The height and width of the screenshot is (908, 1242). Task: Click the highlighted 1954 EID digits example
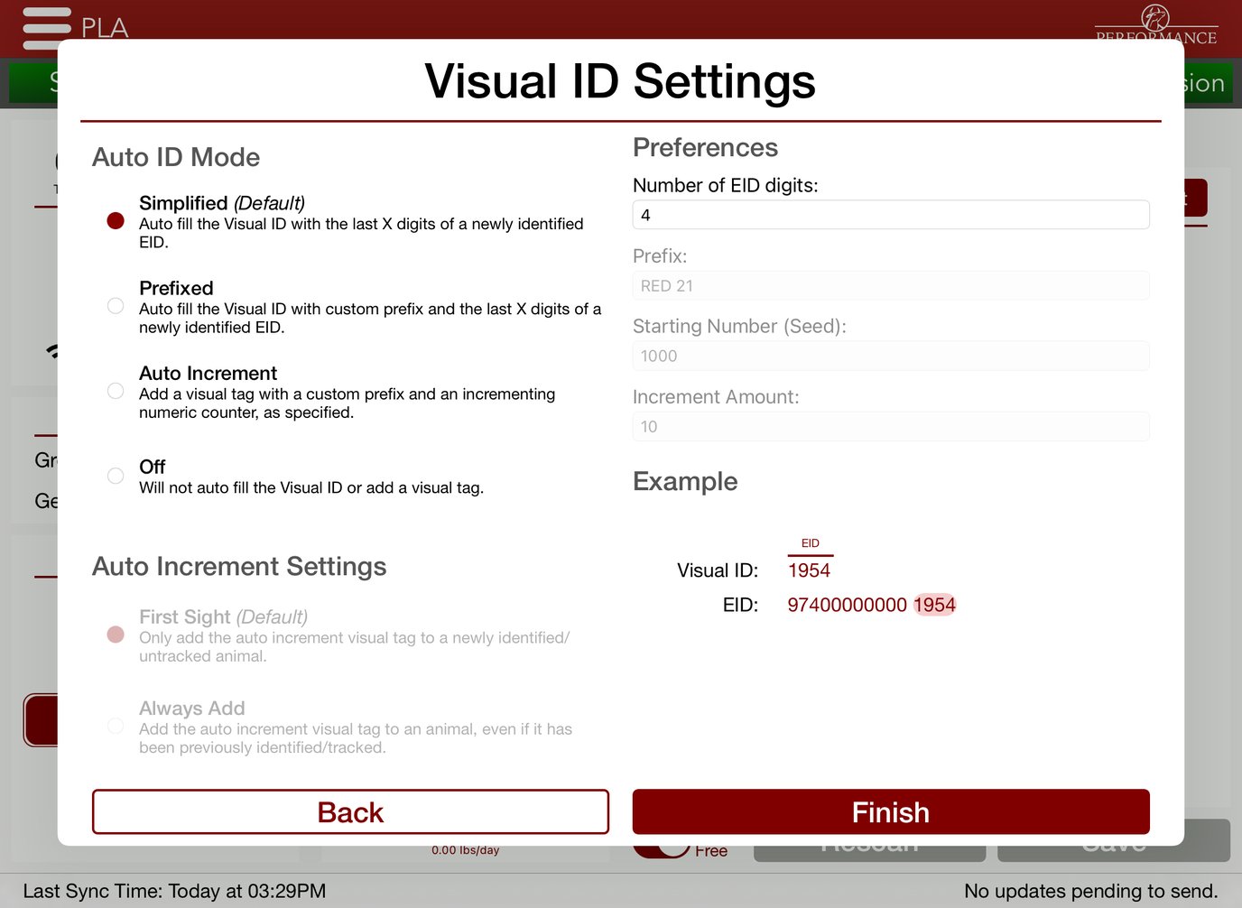pos(936,605)
